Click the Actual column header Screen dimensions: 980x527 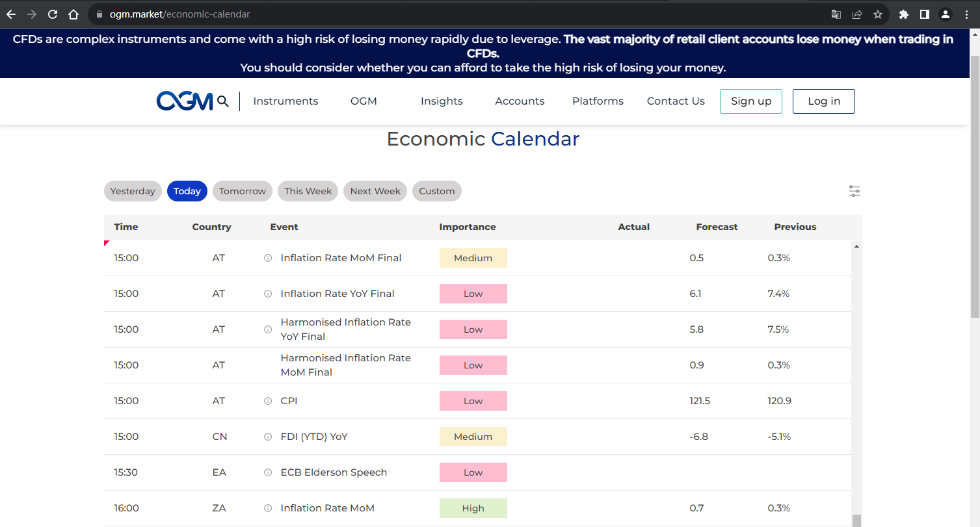coord(634,227)
